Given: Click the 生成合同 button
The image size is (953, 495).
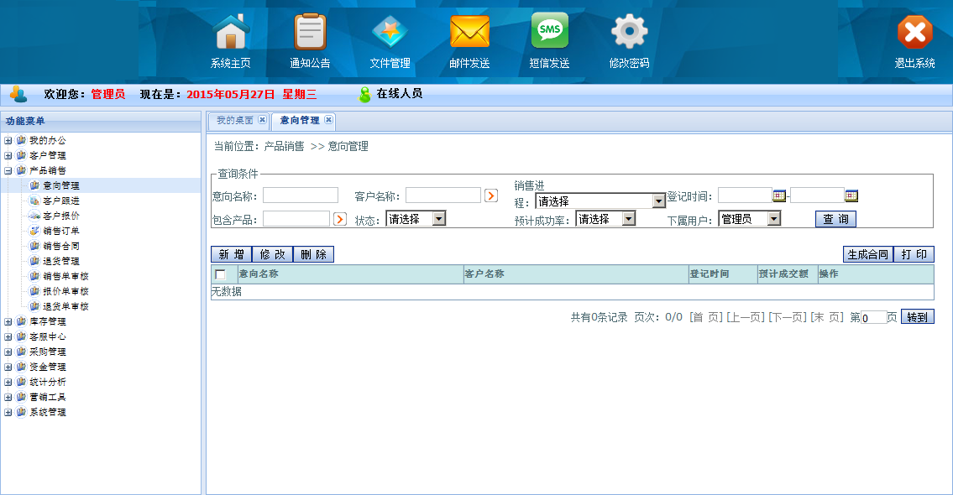Looking at the screenshot, I should click(867, 254).
